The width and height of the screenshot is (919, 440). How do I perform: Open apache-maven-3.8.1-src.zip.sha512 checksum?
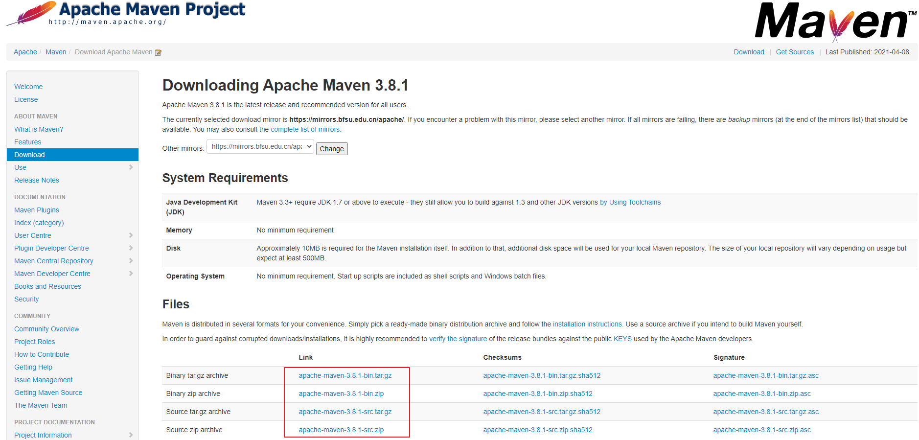coord(538,430)
